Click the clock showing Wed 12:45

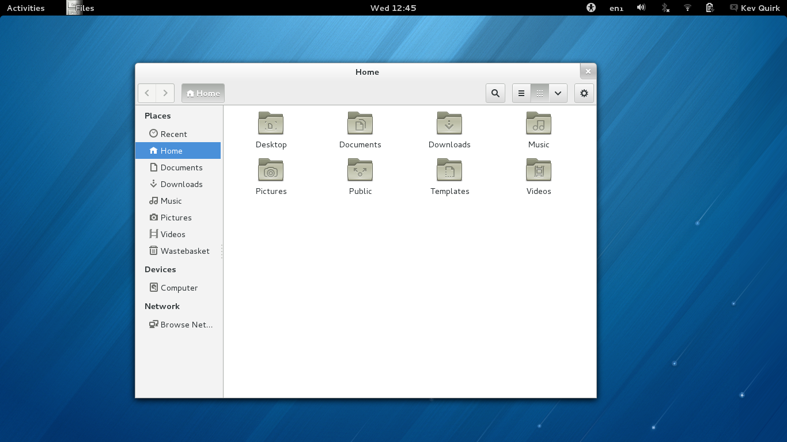pos(393,8)
